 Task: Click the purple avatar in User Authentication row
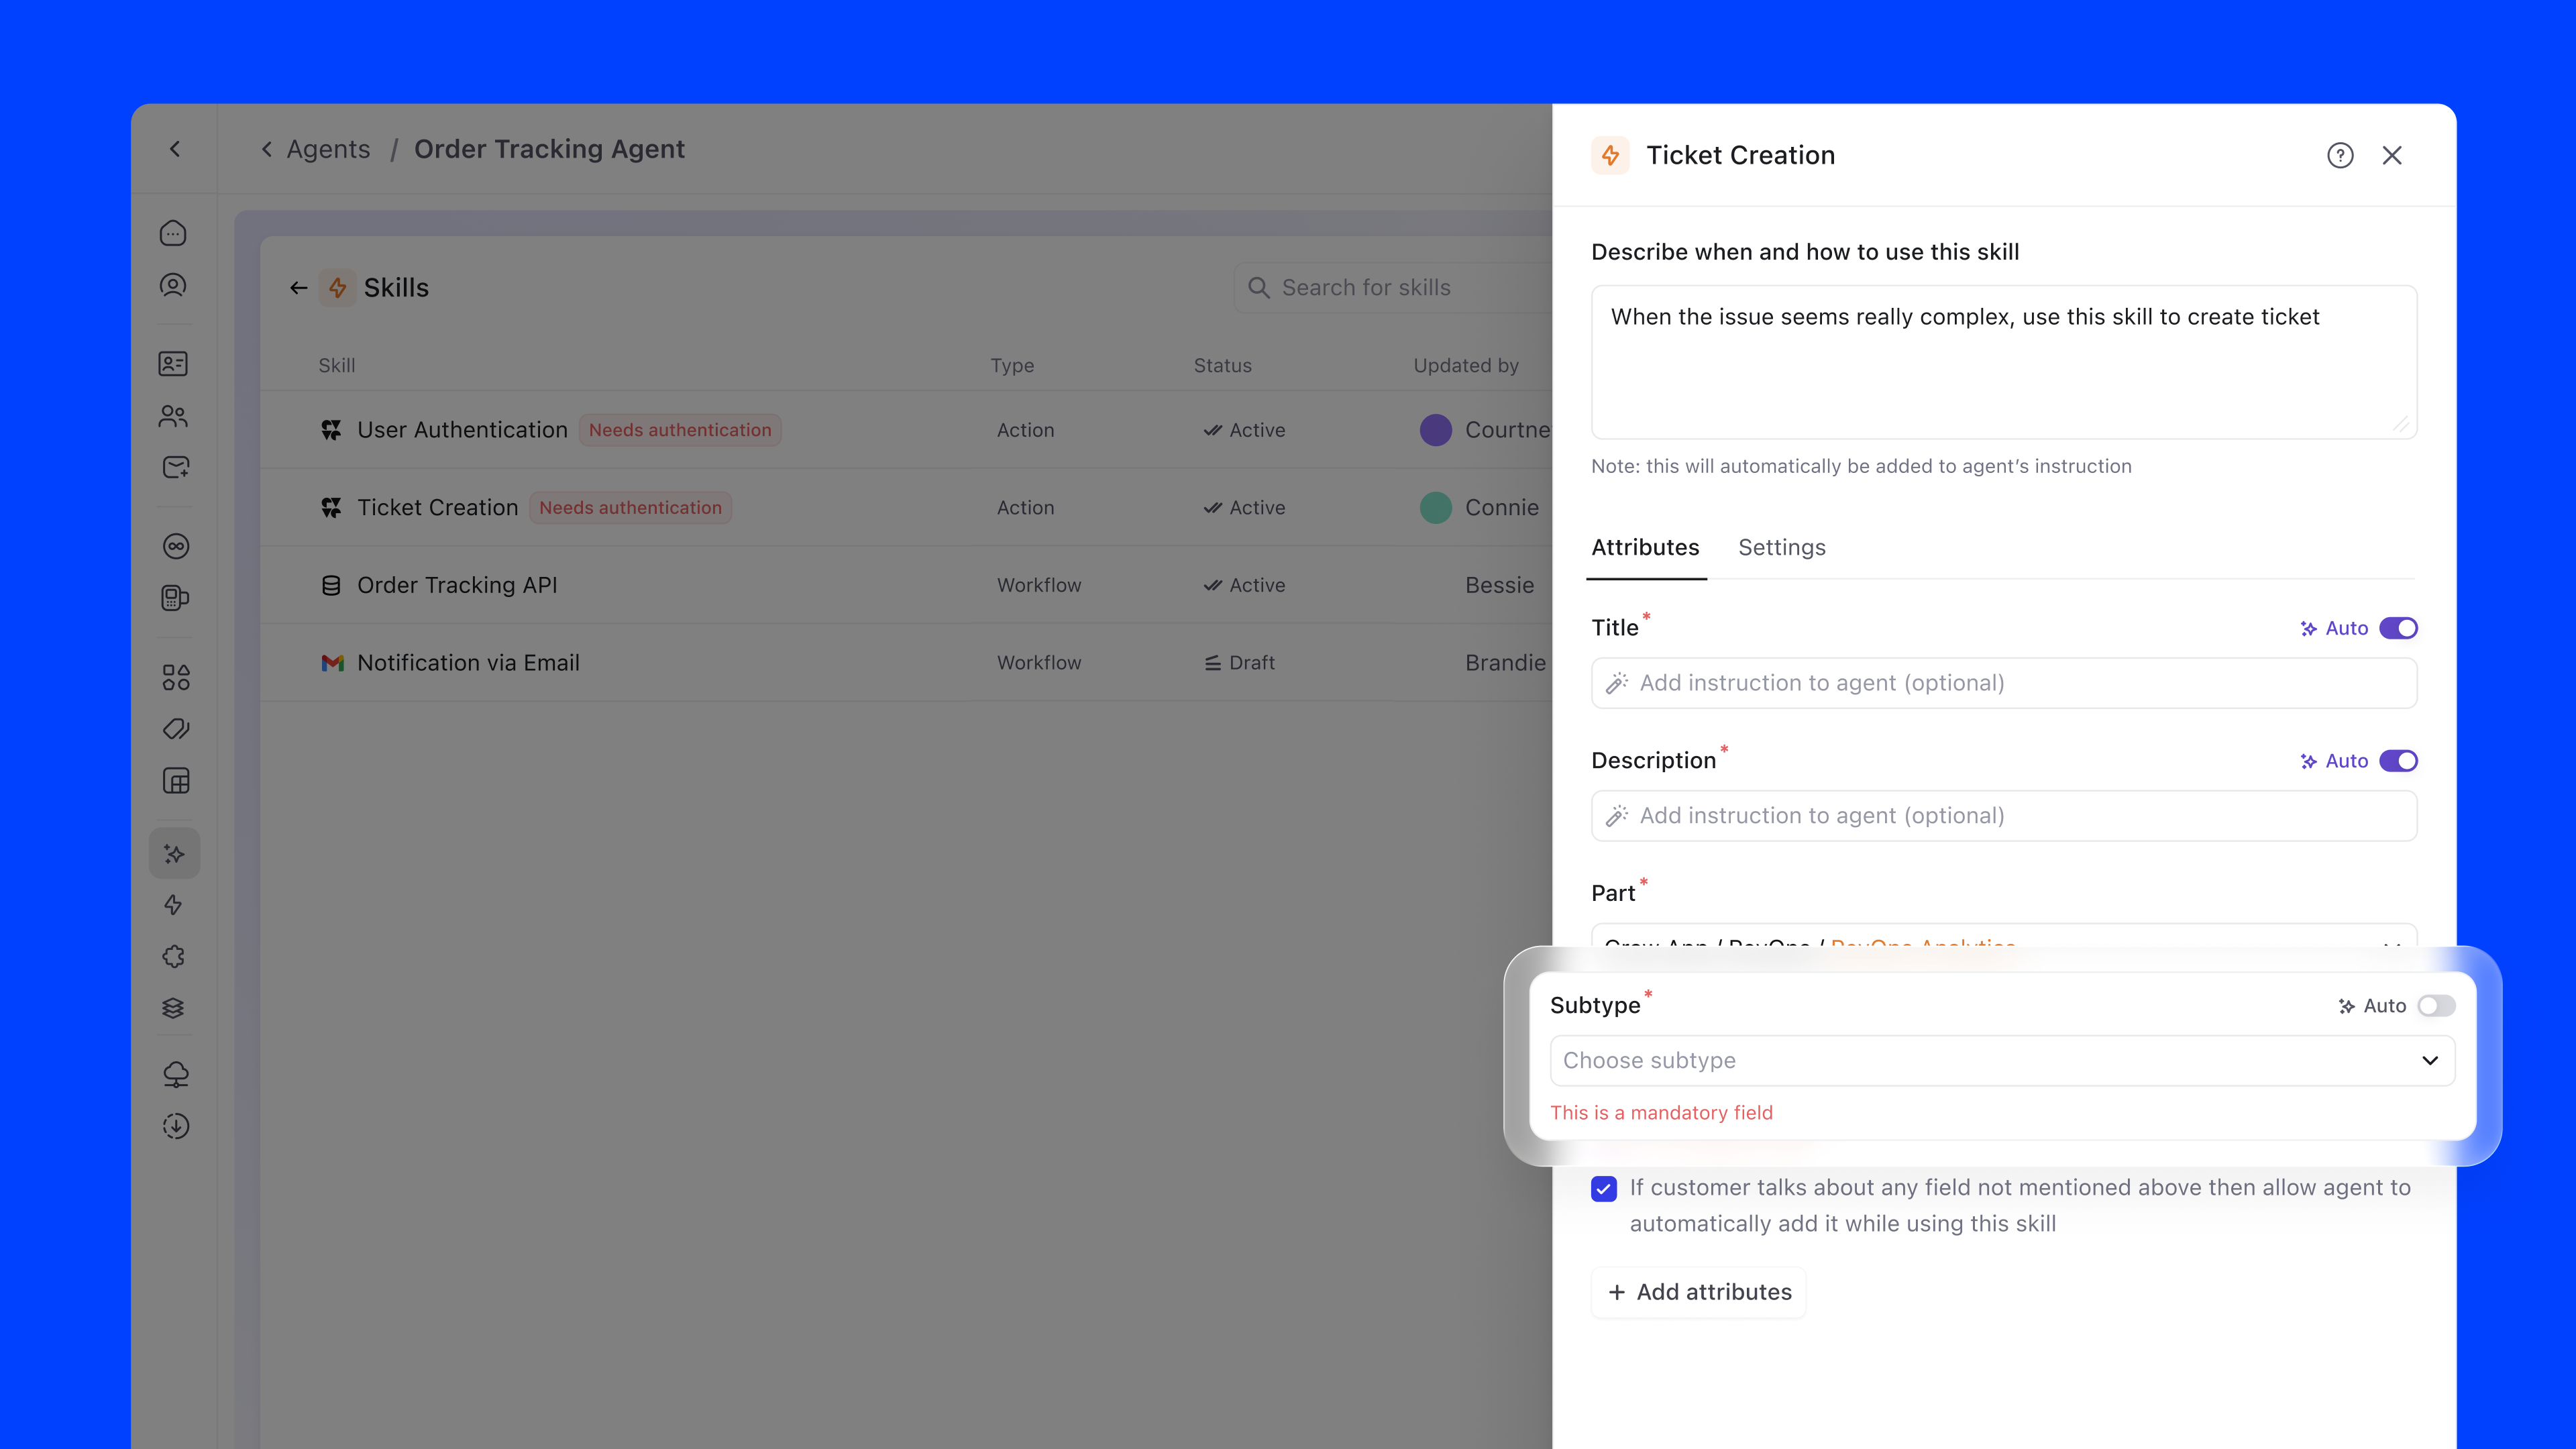pos(1436,430)
